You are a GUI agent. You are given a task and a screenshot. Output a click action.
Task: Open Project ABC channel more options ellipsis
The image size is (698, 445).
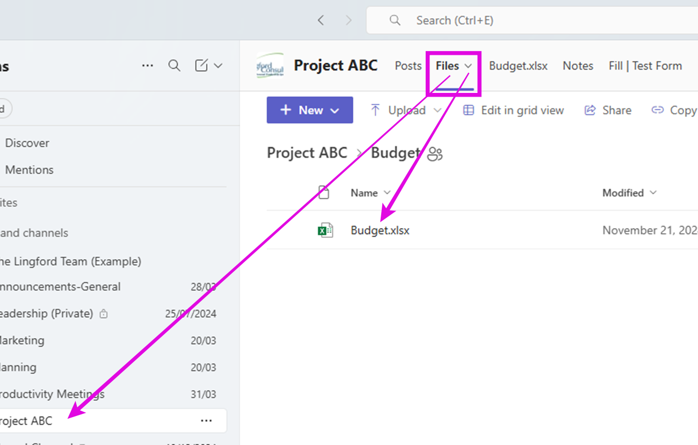(206, 421)
